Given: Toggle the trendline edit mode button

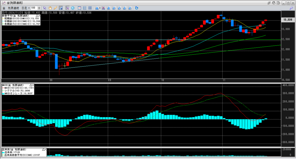Looking at the screenshot, I should pyautogui.click(x=61, y=8).
